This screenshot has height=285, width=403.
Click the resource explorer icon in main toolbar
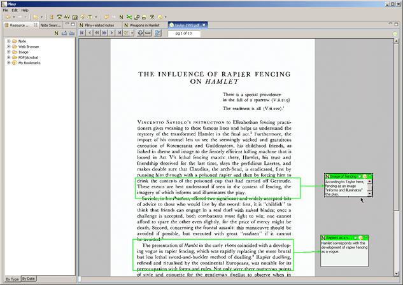52,17
